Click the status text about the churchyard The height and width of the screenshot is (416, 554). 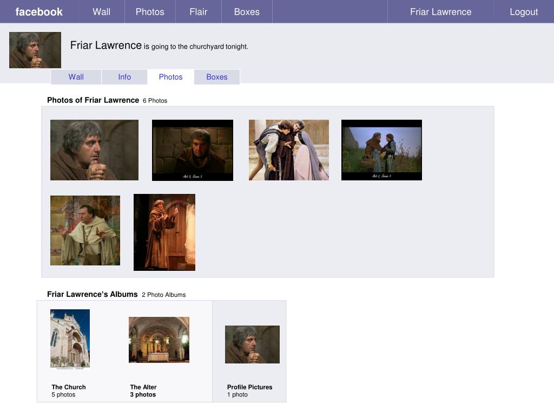[196, 47]
